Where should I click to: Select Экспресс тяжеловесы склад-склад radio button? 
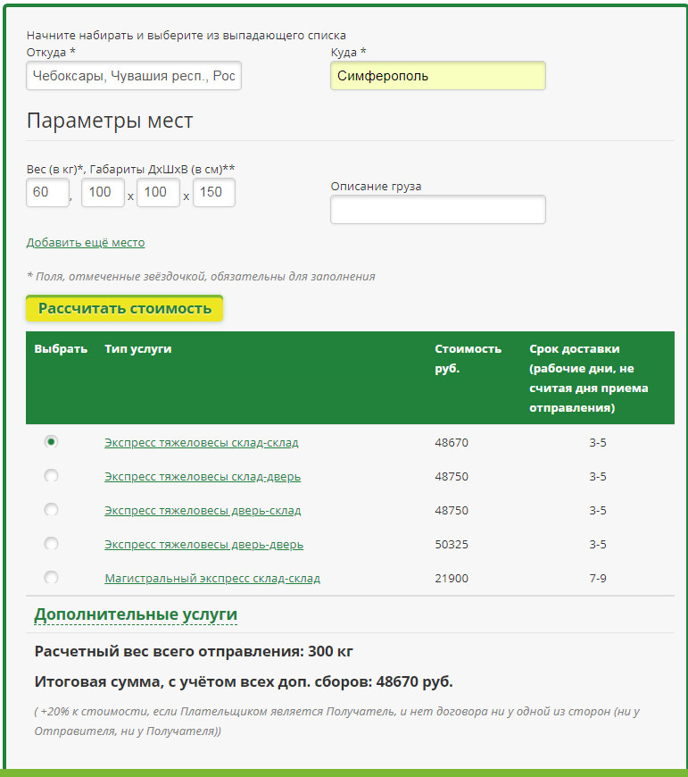coord(52,442)
